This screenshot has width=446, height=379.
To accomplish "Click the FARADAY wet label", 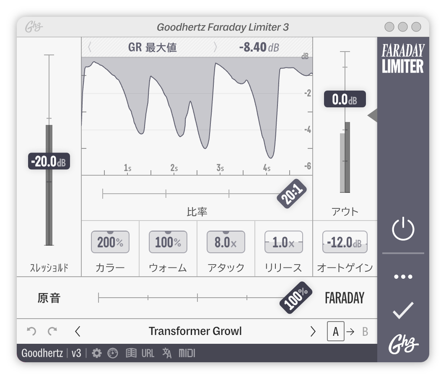I will pos(345,298).
